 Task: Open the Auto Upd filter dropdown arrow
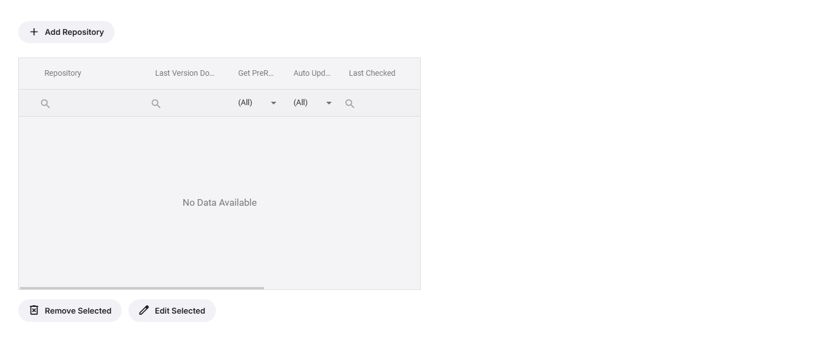point(329,103)
